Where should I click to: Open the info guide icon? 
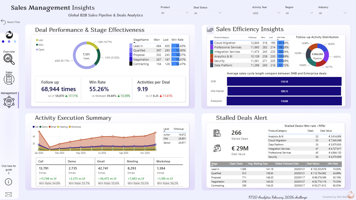[x=9, y=182]
